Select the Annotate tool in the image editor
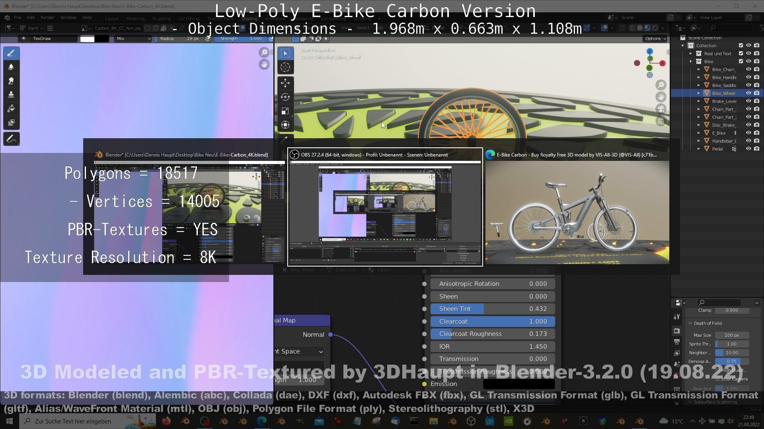 pyautogui.click(x=11, y=139)
